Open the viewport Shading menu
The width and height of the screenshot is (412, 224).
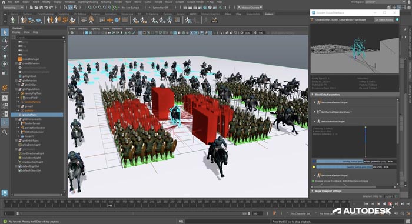(83, 29)
